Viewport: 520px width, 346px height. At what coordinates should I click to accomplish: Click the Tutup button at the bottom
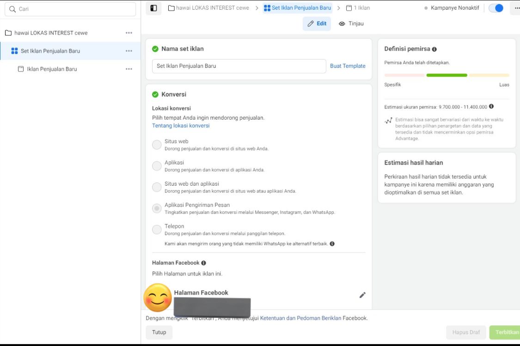(159, 332)
